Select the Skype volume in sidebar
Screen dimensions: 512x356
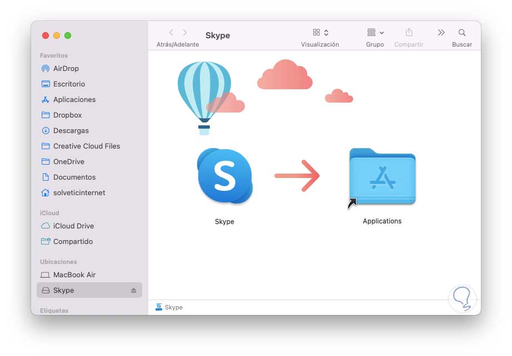point(89,290)
